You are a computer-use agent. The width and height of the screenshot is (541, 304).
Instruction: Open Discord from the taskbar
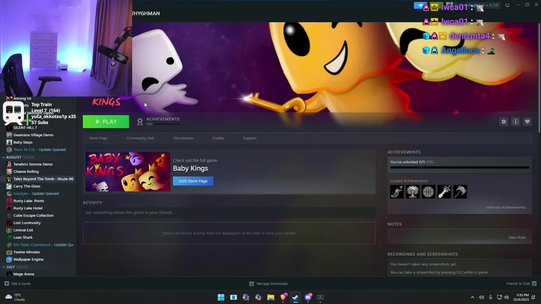tap(308, 297)
